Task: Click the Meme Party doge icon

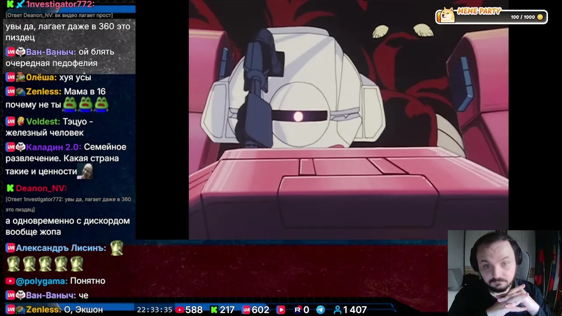Action: click(447, 15)
